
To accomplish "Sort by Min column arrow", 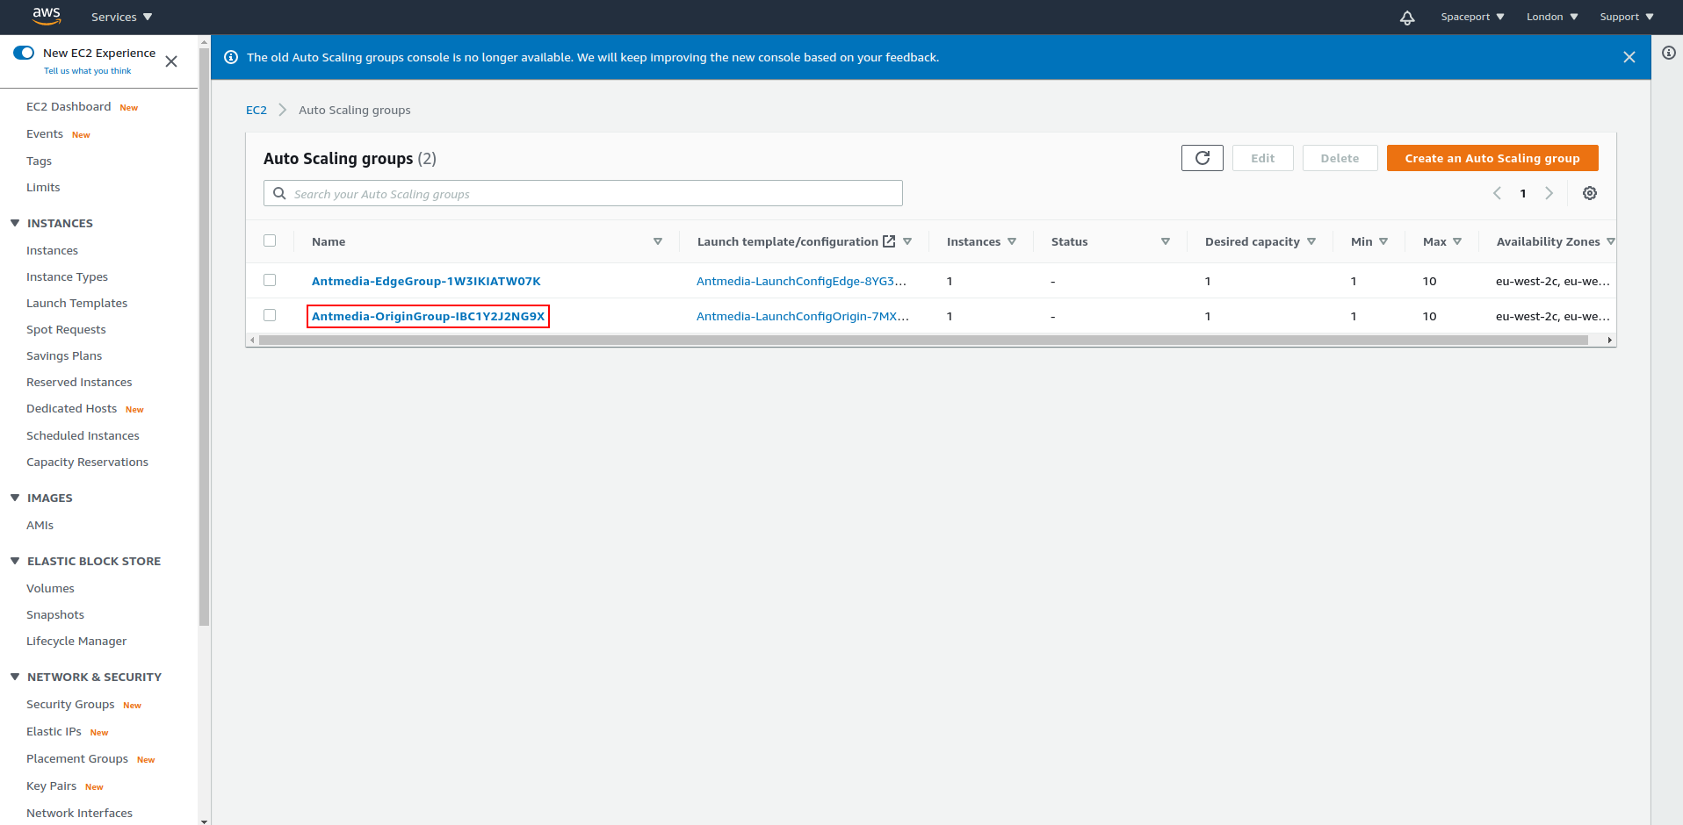I will [1383, 241].
